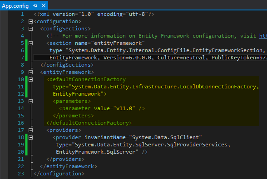Click the "v11.0" parameter value

coord(124,108)
